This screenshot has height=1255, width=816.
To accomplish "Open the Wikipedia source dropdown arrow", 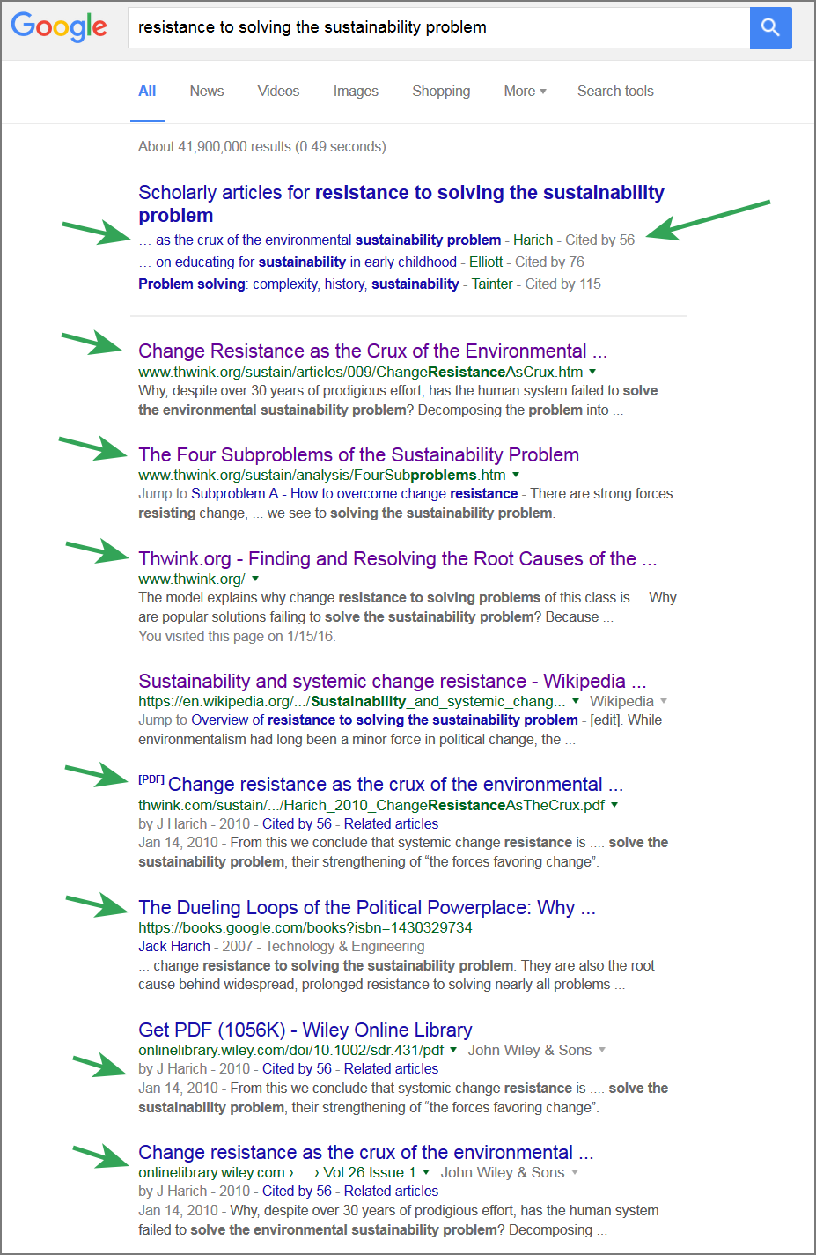I will [x=664, y=701].
